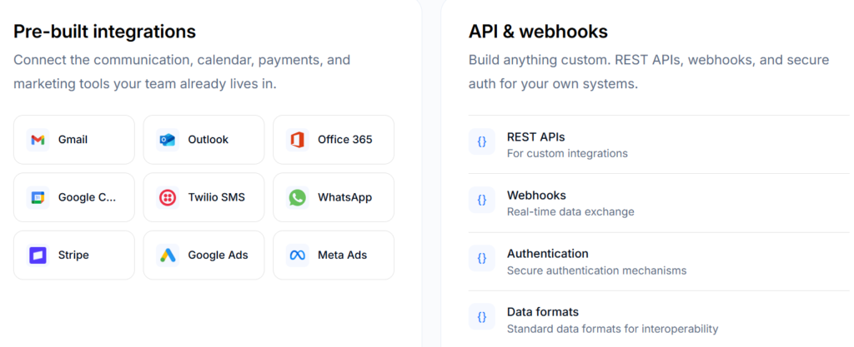The image size is (854, 347).
Task: Select the Outlook text label
Action: (x=208, y=140)
